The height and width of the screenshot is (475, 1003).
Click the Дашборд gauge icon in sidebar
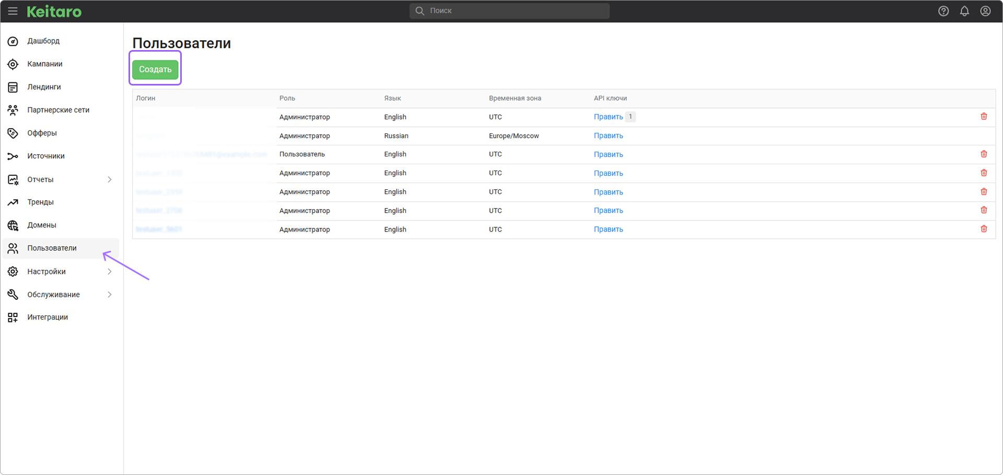tap(13, 41)
